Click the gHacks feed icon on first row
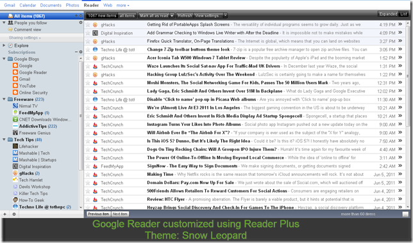Image resolution: width=413 pixels, height=243 pixels. (96, 25)
